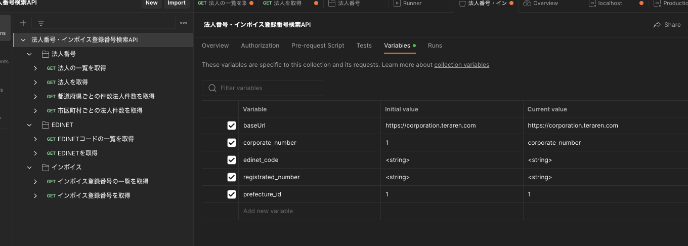Viewport: 688px width, 246px height.
Task: Click baseUrl current value https://corporation.teraren.com
Action: (x=573, y=126)
